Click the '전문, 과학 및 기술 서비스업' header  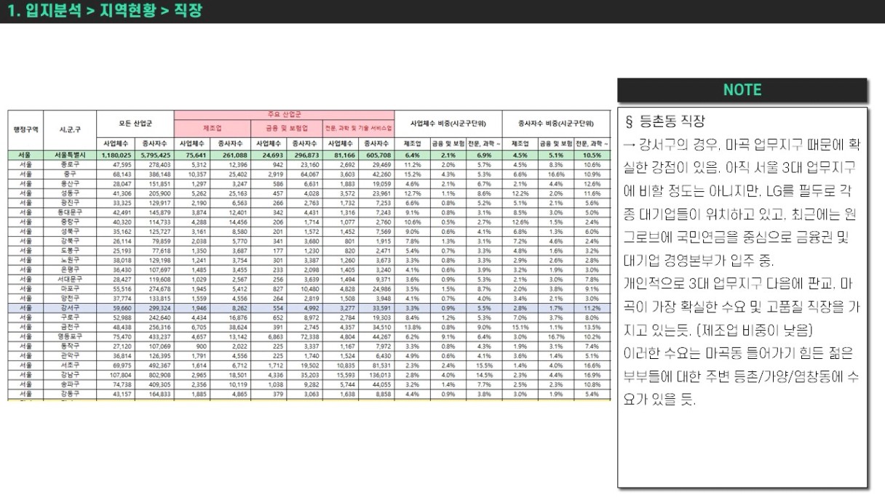[357, 128]
